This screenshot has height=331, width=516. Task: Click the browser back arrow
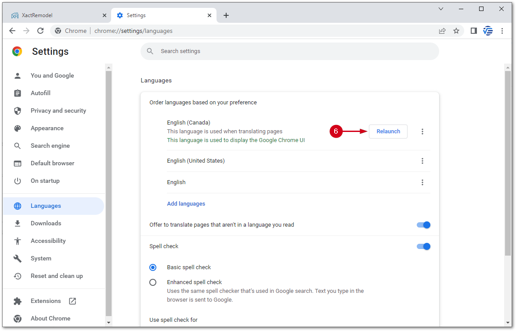point(12,31)
